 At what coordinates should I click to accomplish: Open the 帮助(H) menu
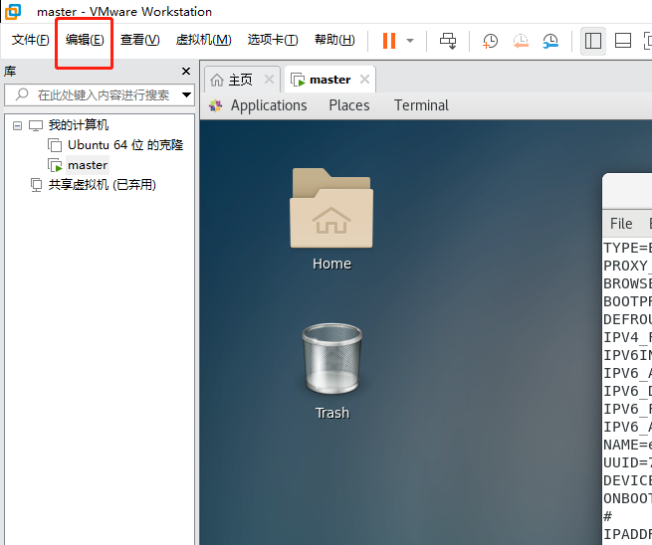click(334, 40)
